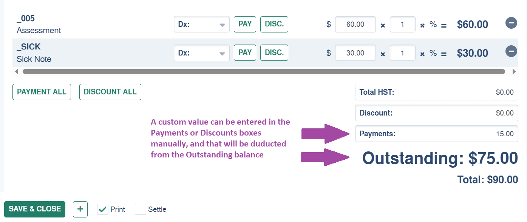Click scrollbar right arrow under line items
Viewport: 527px width, 222px height.
(x=514, y=71)
